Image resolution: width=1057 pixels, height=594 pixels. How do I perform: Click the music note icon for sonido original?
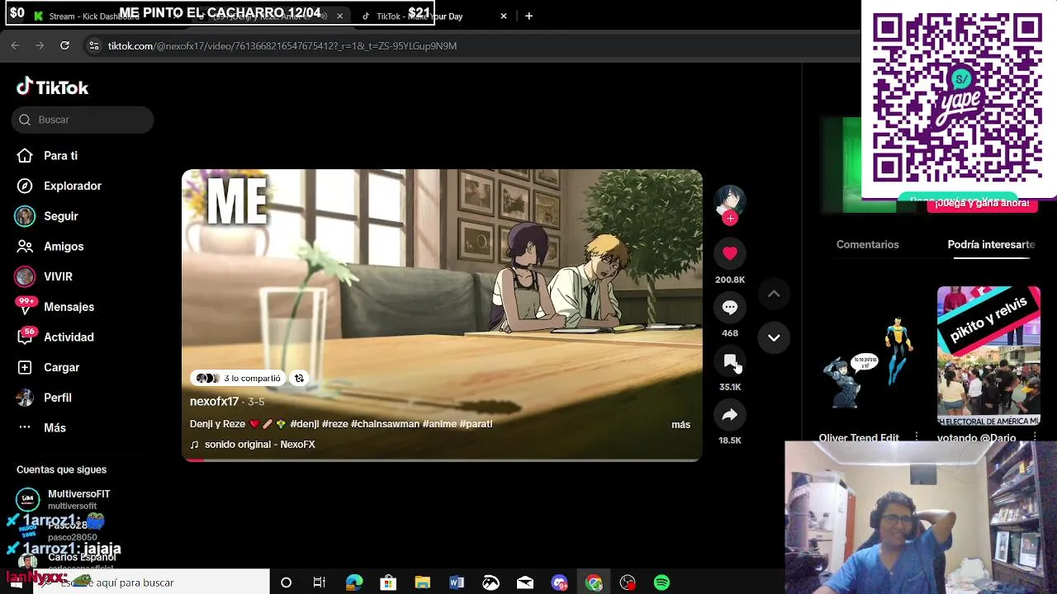tap(195, 445)
